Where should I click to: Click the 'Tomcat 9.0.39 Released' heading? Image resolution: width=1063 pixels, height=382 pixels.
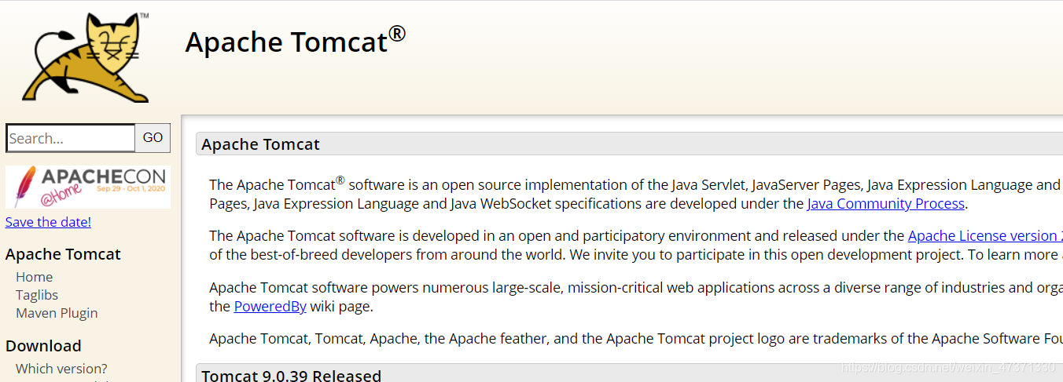pos(629,373)
